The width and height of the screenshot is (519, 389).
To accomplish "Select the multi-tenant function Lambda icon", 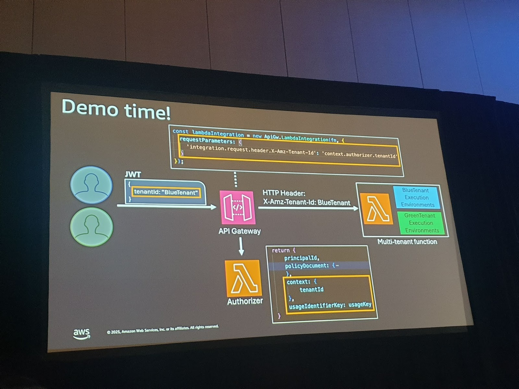I will coord(376,209).
